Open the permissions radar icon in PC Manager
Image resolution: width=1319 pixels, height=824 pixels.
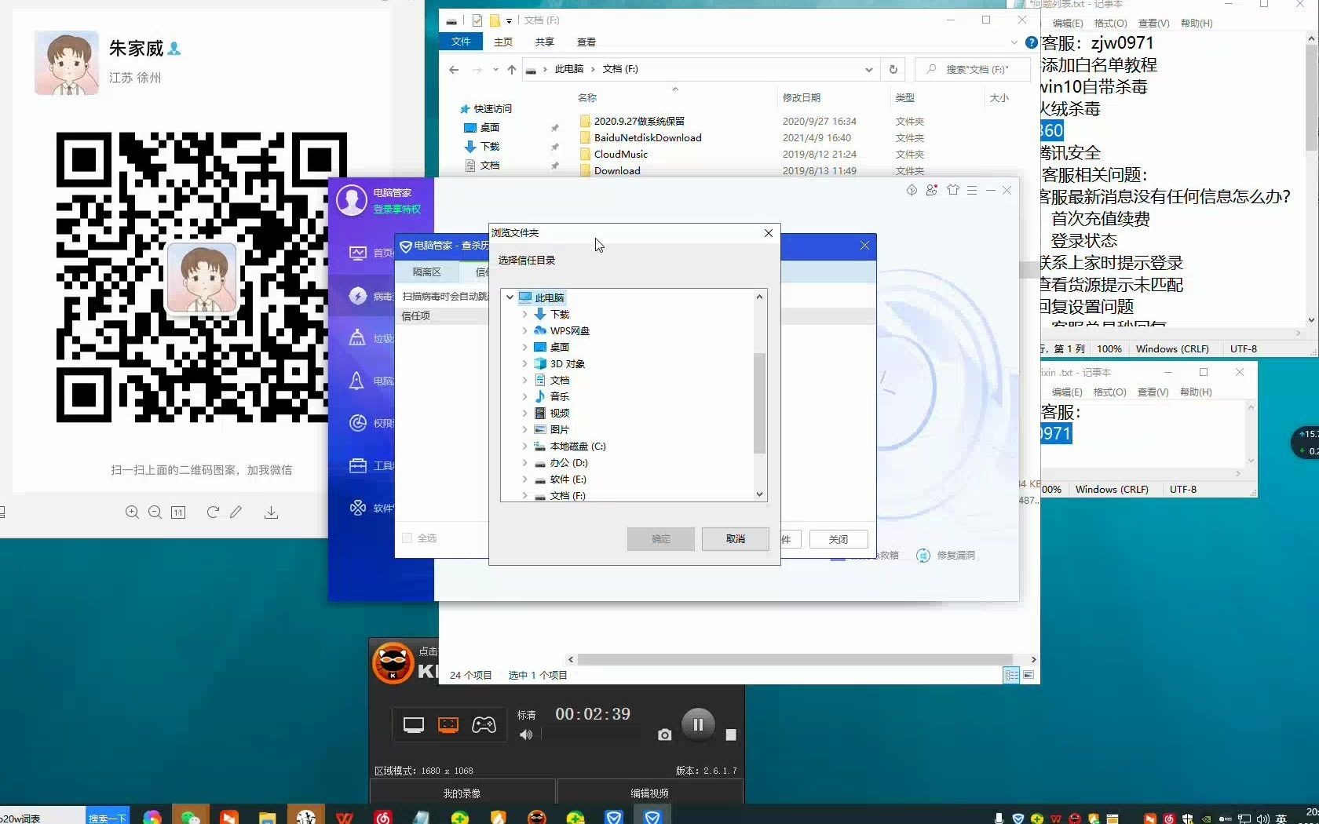pyautogui.click(x=358, y=423)
